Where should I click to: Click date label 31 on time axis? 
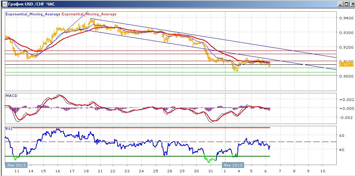[211, 171]
